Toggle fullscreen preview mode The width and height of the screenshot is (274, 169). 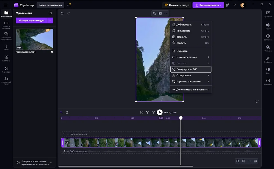(x=257, y=101)
